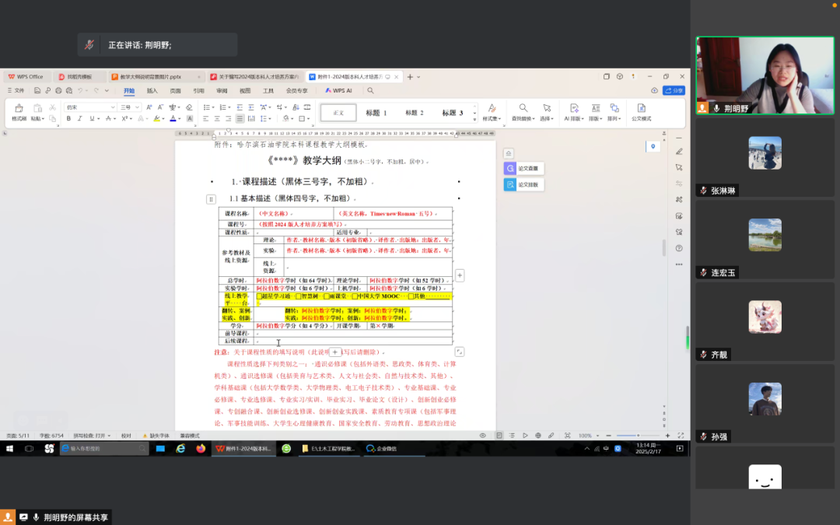840x525 pixels.
Task: Open the 审阅 ribbon tab
Action: 222,90
